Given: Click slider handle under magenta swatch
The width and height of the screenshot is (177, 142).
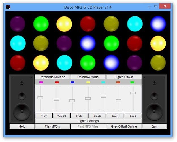Looking at the screenshot, I should 40,98.
